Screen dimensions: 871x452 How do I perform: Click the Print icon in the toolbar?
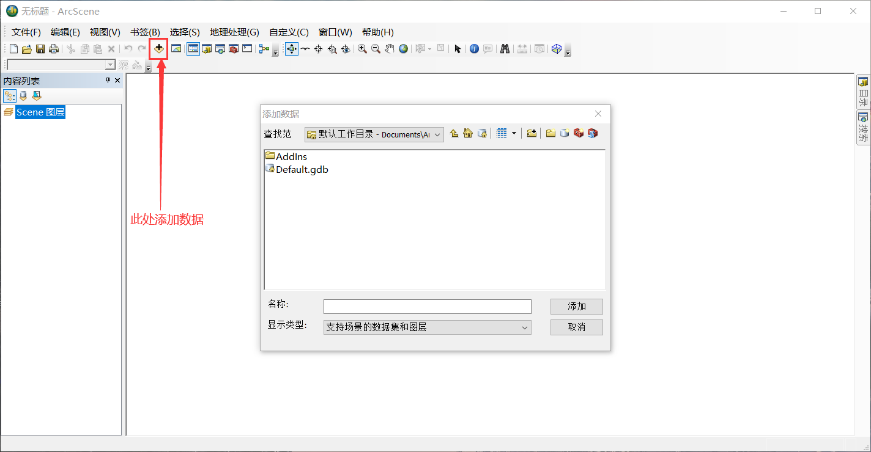54,49
